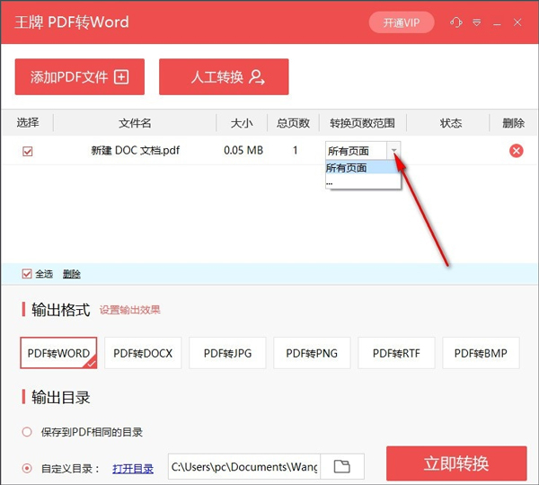Select PDF转DOCX output format
Image resolution: width=539 pixels, height=485 pixels.
143,353
